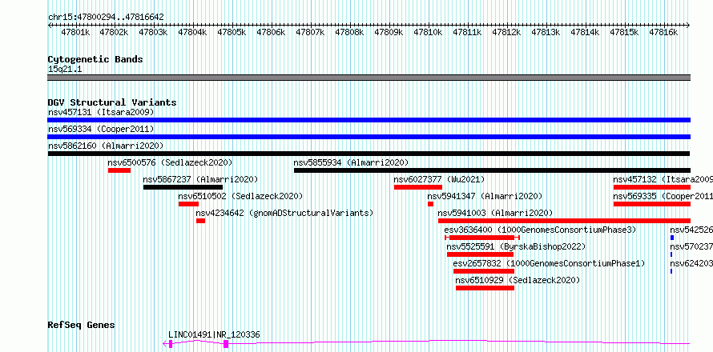Screen dimensions: 713x352
Task: Click the nsv624203 label at right edge
Action: pyautogui.click(x=691, y=263)
